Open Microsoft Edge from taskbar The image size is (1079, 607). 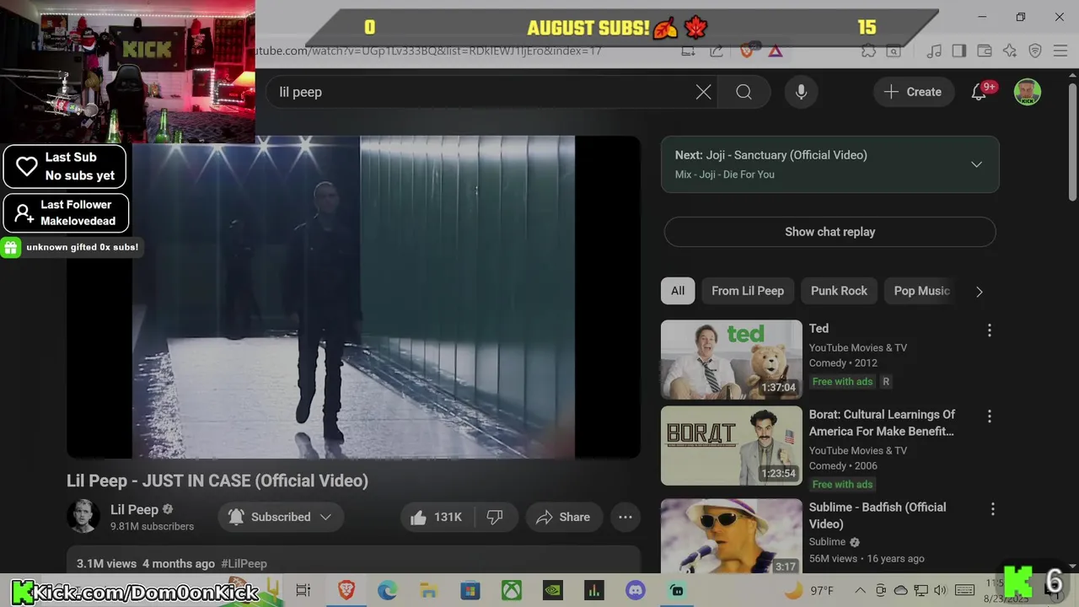pyautogui.click(x=387, y=590)
